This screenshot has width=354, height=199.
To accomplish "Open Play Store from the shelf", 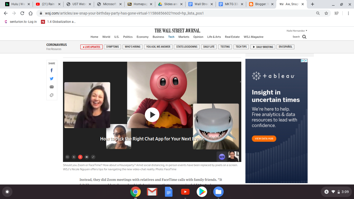I will [x=202, y=192].
